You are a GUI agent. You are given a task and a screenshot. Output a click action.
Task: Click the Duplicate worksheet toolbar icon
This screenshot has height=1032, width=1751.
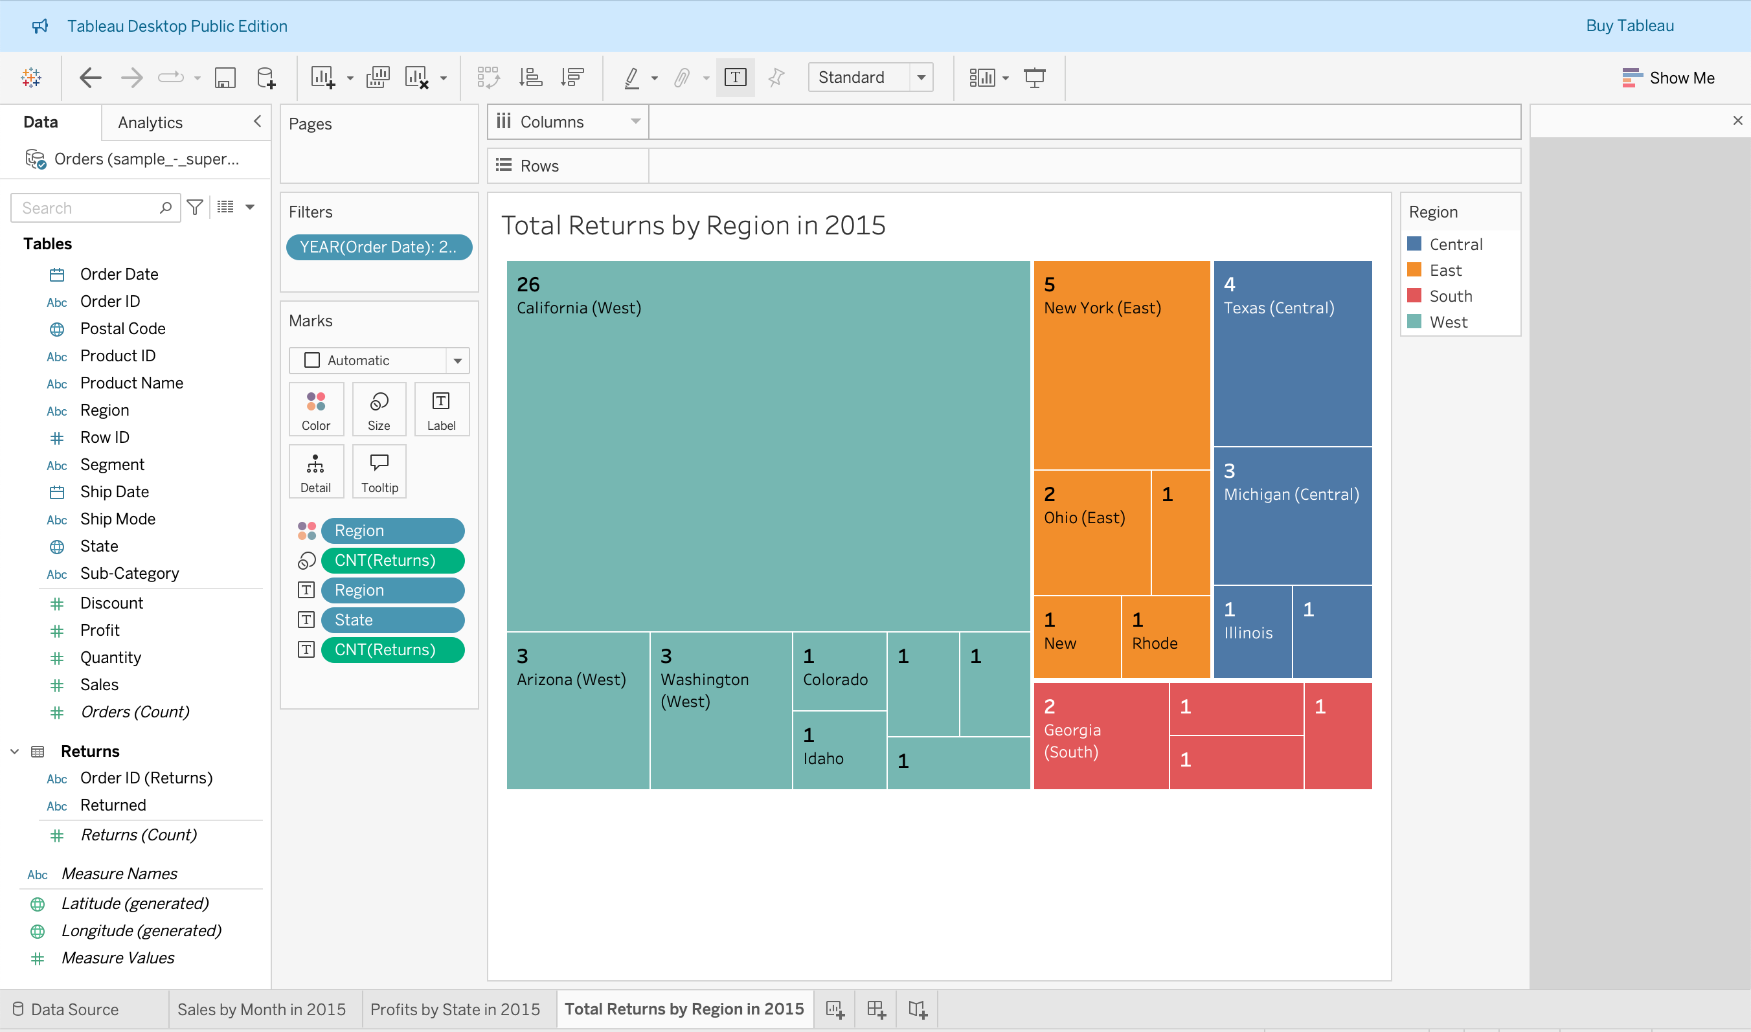point(378,77)
